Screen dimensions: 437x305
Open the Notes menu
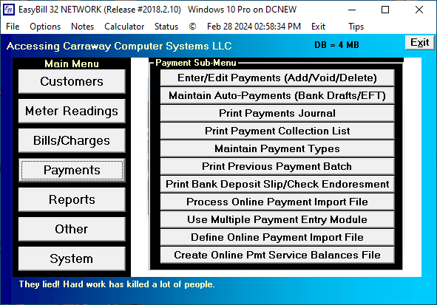pyautogui.click(x=83, y=27)
